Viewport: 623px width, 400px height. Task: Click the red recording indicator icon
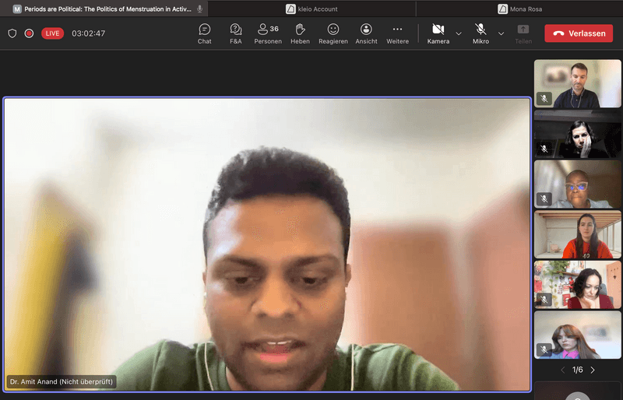pyautogui.click(x=29, y=33)
